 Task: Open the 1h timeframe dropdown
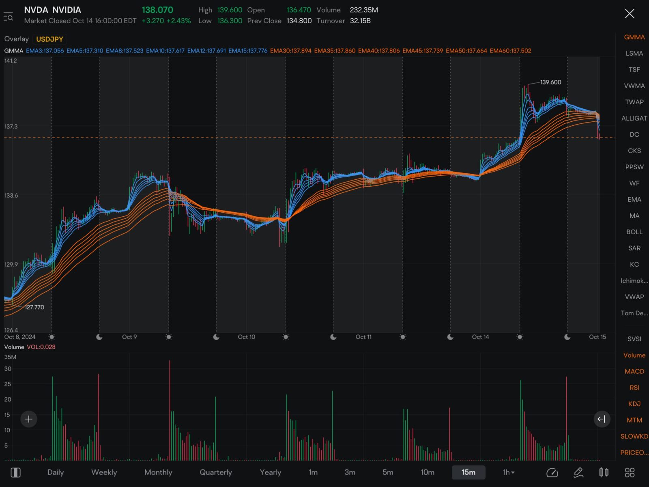click(x=509, y=472)
